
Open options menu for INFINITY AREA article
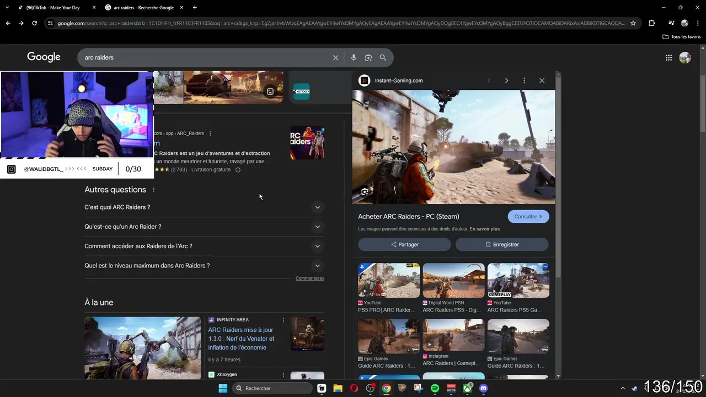pos(284,320)
